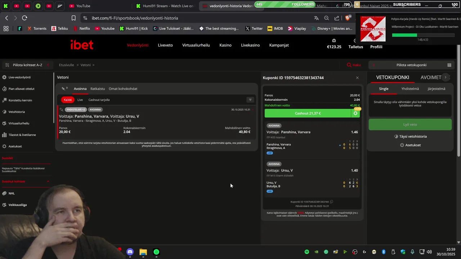
Task: Open the apps grid icon in bookmarks bar
Action: point(6,28)
